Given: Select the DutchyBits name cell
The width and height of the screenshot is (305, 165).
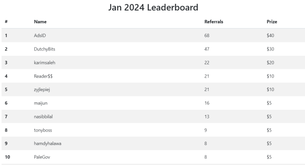Looking at the screenshot, I should point(44,49).
